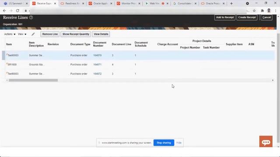This screenshot has width=280, height=157.
Task: Bookmark this page with star icon
Action: click(254, 10)
